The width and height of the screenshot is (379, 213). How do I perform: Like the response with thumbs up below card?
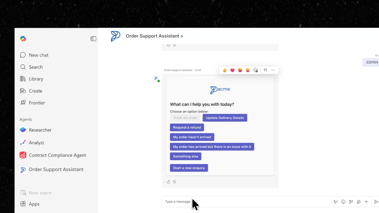[168, 182]
